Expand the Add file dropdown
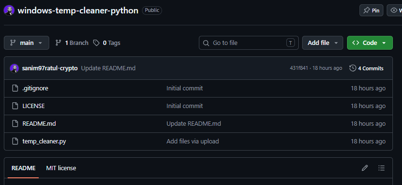 (323, 43)
